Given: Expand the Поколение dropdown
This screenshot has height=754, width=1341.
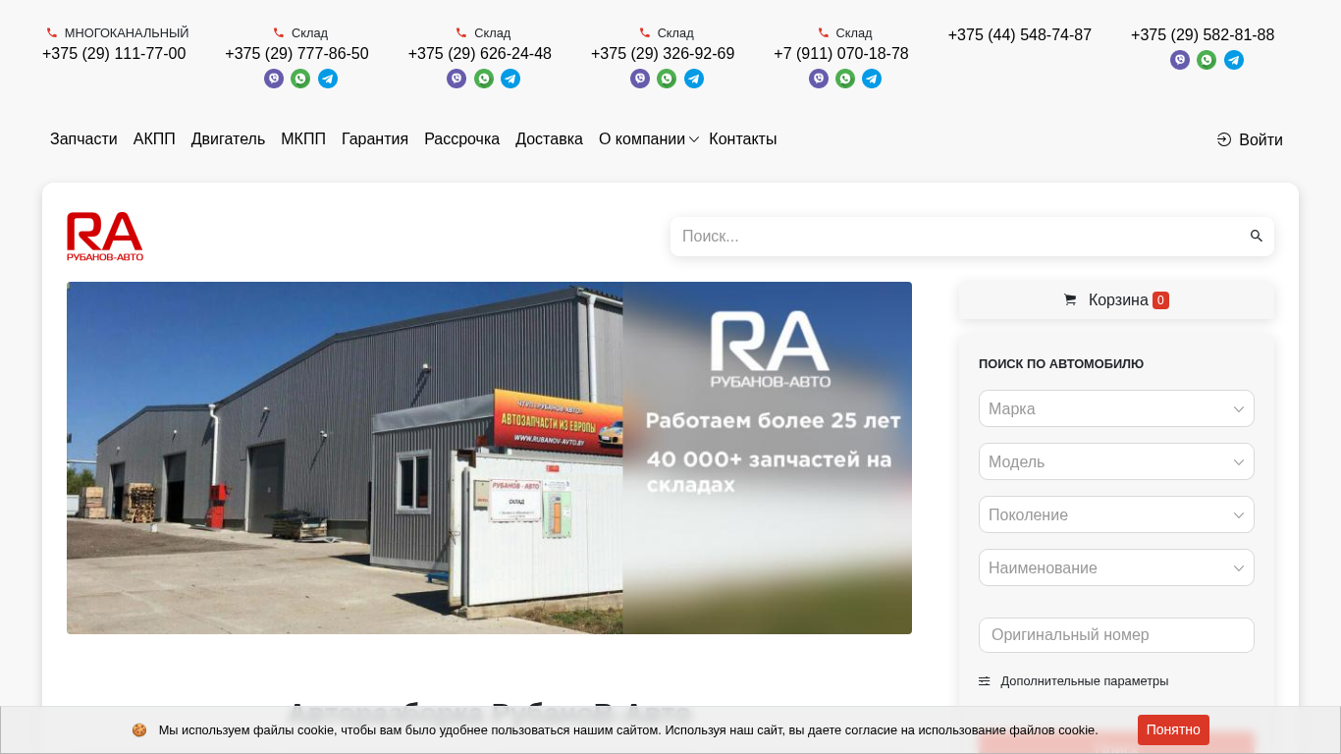Looking at the screenshot, I should coord(1116,514).
